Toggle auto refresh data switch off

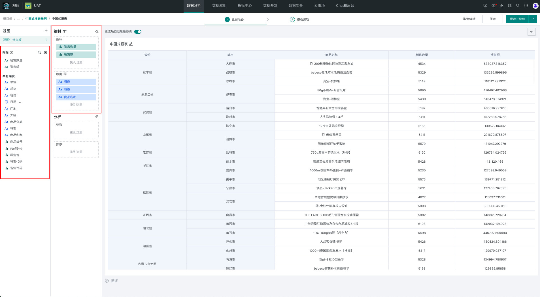tap(138, 32)
